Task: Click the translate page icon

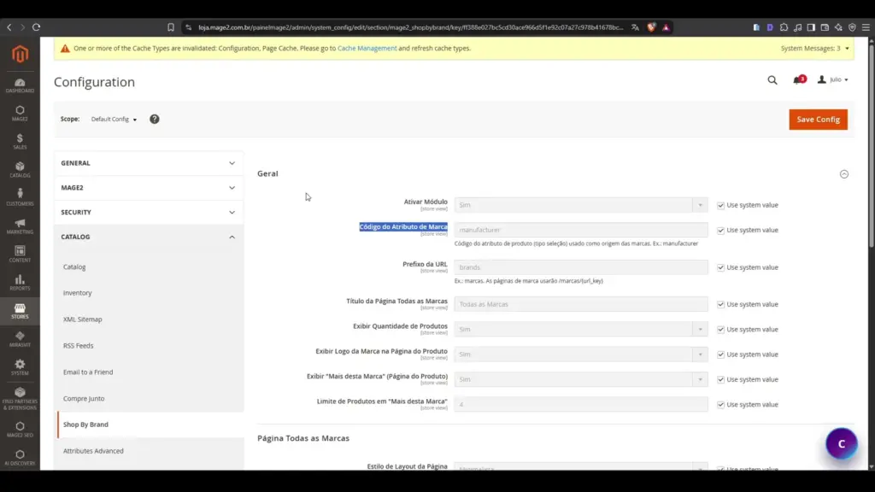Action: click(x=635, y=27)
